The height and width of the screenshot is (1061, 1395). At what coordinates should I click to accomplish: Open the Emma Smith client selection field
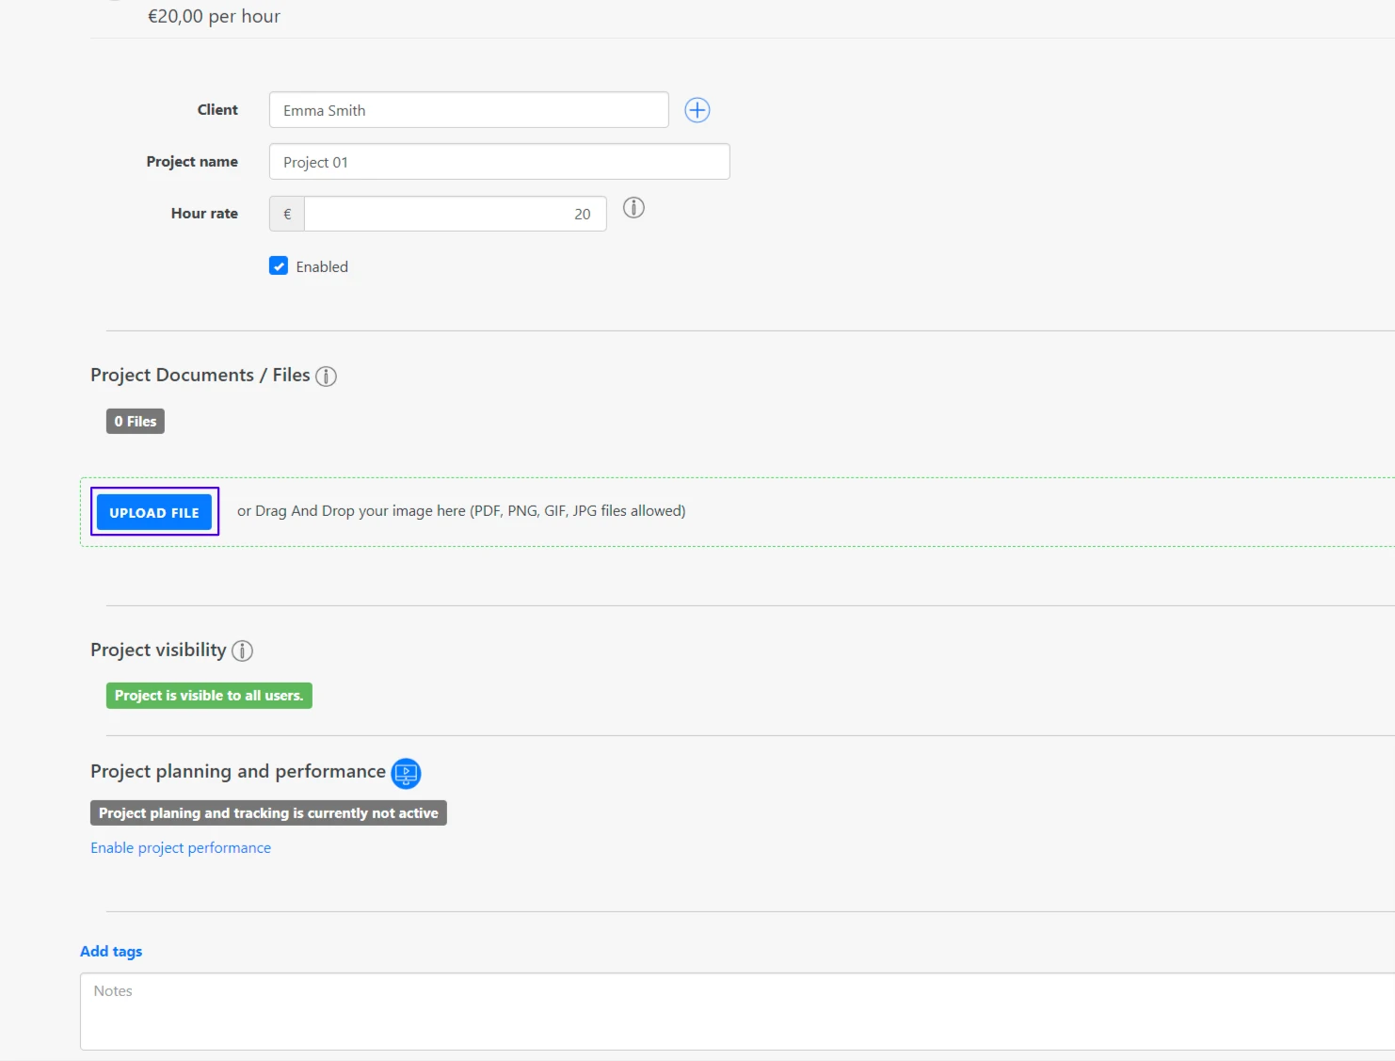[468, 109]
